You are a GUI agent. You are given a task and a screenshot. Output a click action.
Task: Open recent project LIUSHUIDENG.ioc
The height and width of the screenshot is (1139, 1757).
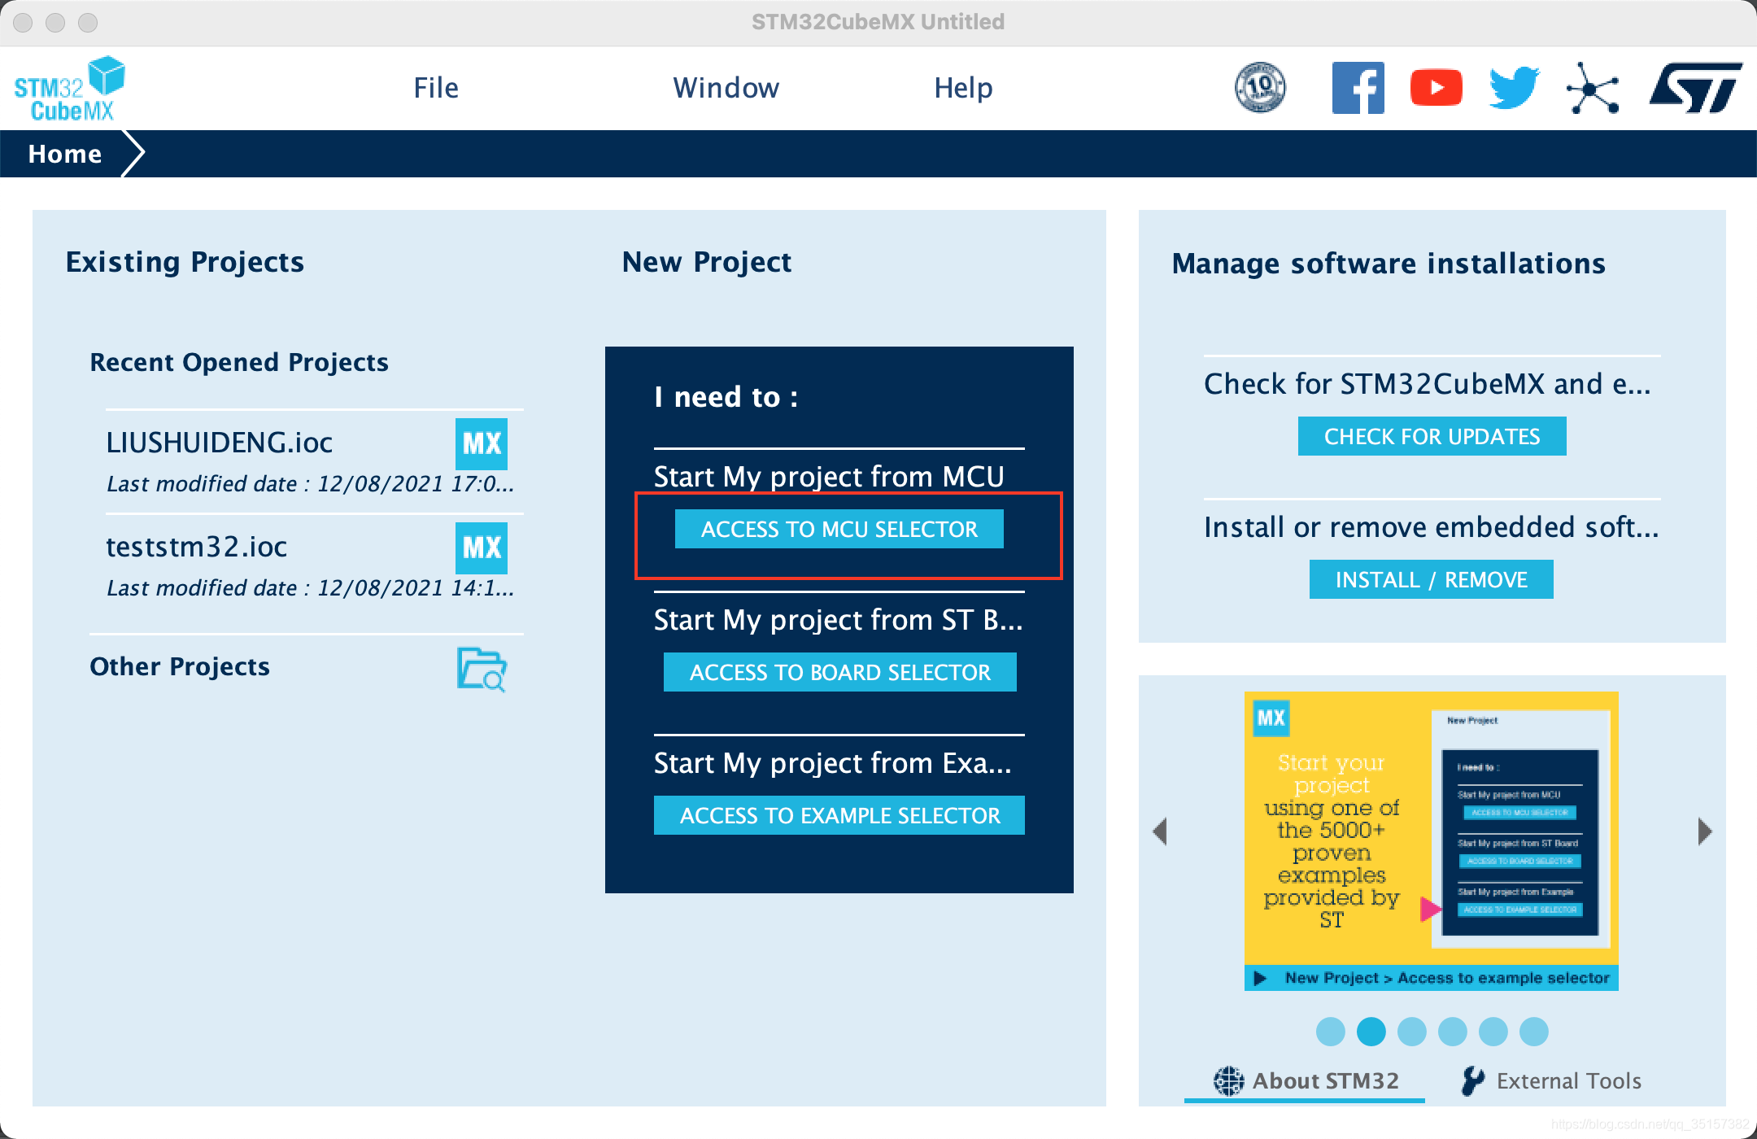pyautogui.click(x=220, y=443)
